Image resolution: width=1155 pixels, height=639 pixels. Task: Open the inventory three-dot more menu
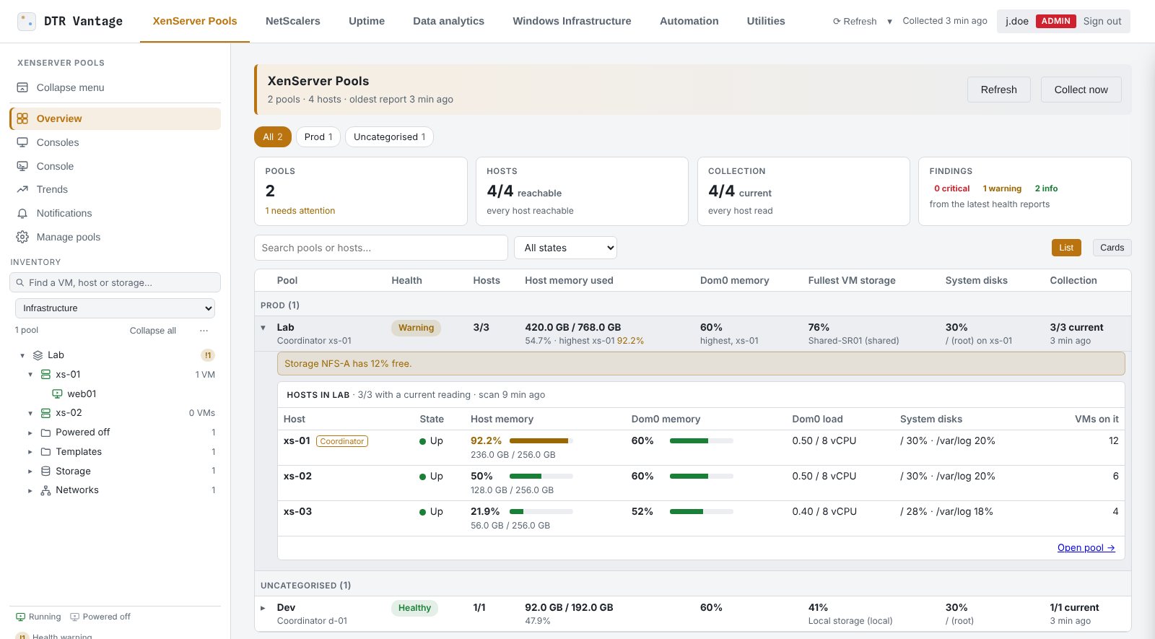click(x=204, y=330)
